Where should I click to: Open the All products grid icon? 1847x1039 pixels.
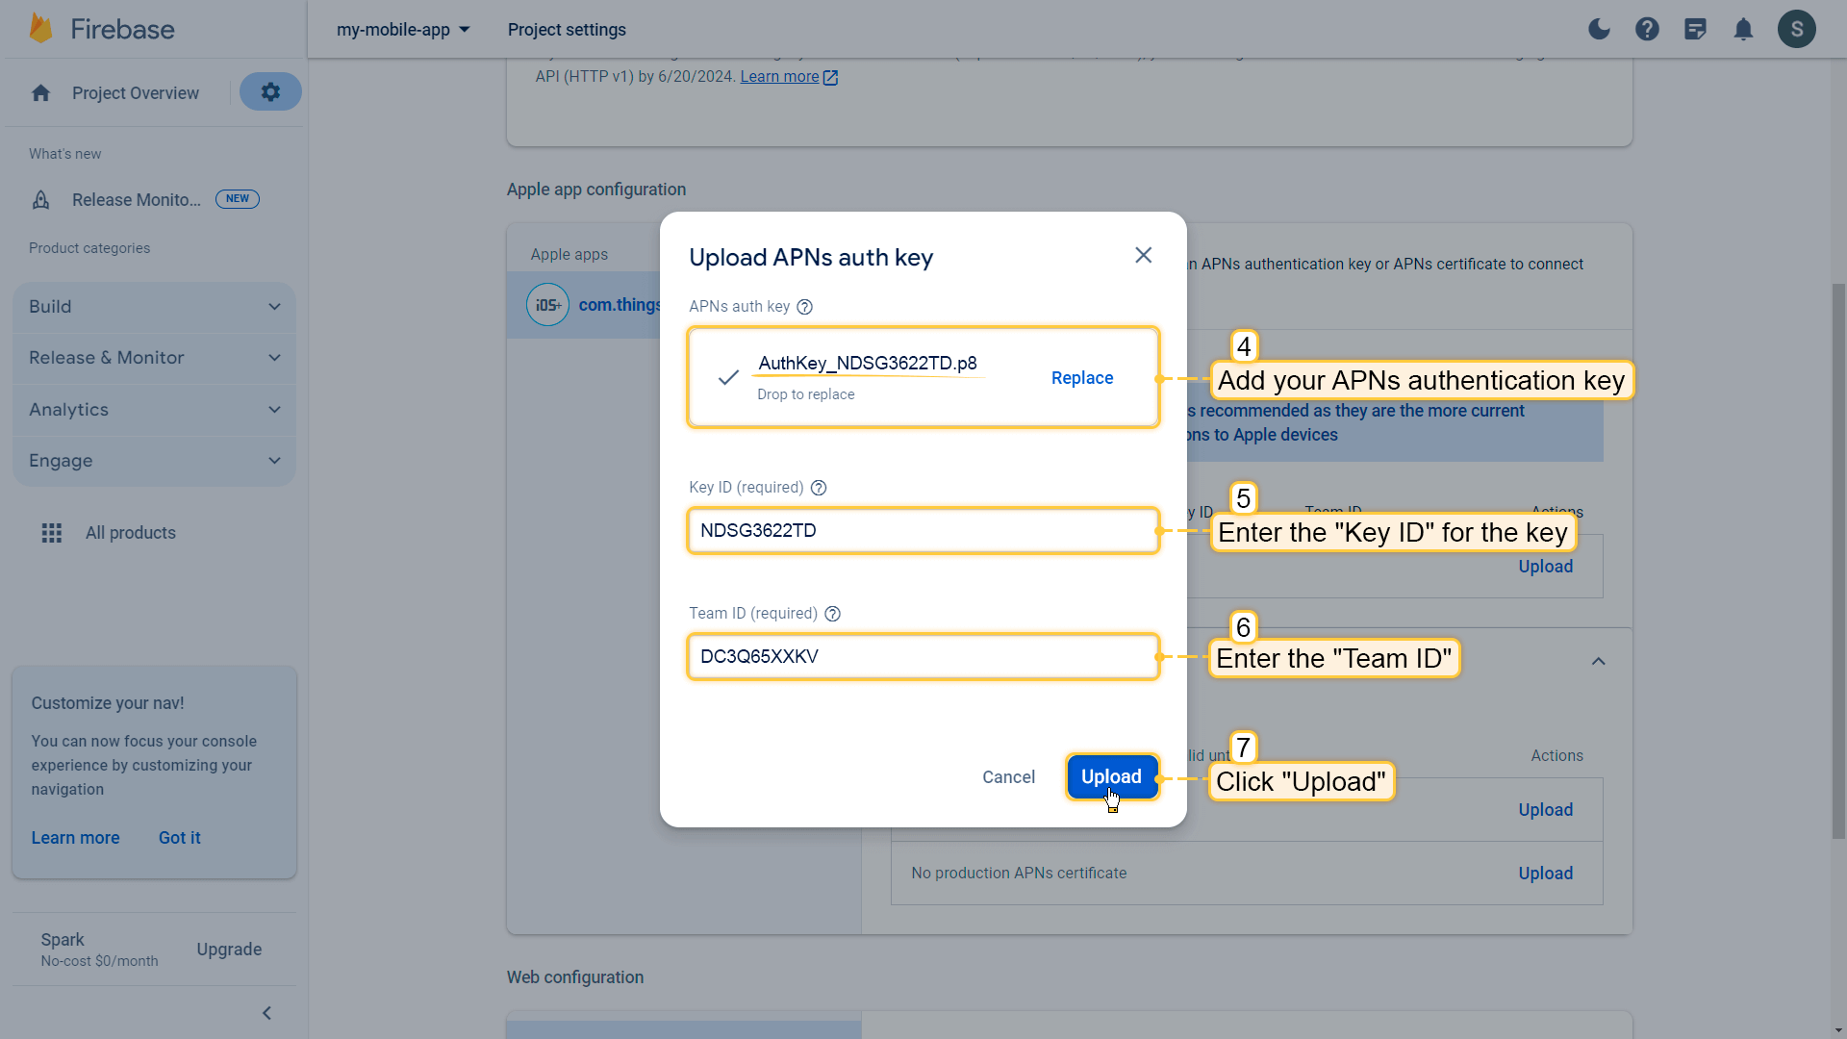pos(52,533)
